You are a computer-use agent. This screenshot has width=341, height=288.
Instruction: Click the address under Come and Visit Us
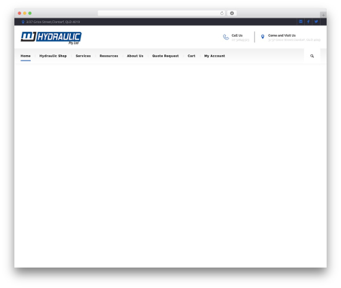[294, 40]
